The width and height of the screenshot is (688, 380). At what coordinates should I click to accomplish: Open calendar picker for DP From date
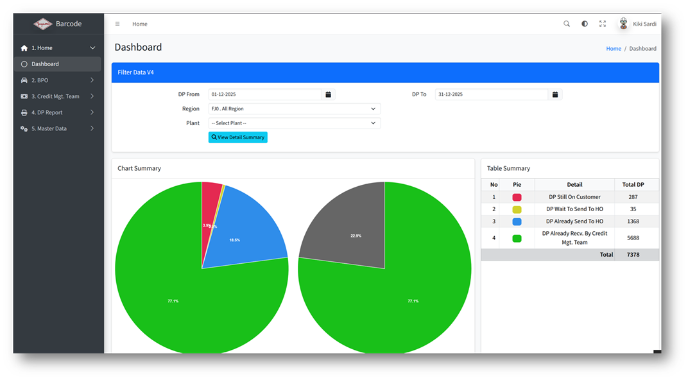pyautogui.click(x=328, y=94)
